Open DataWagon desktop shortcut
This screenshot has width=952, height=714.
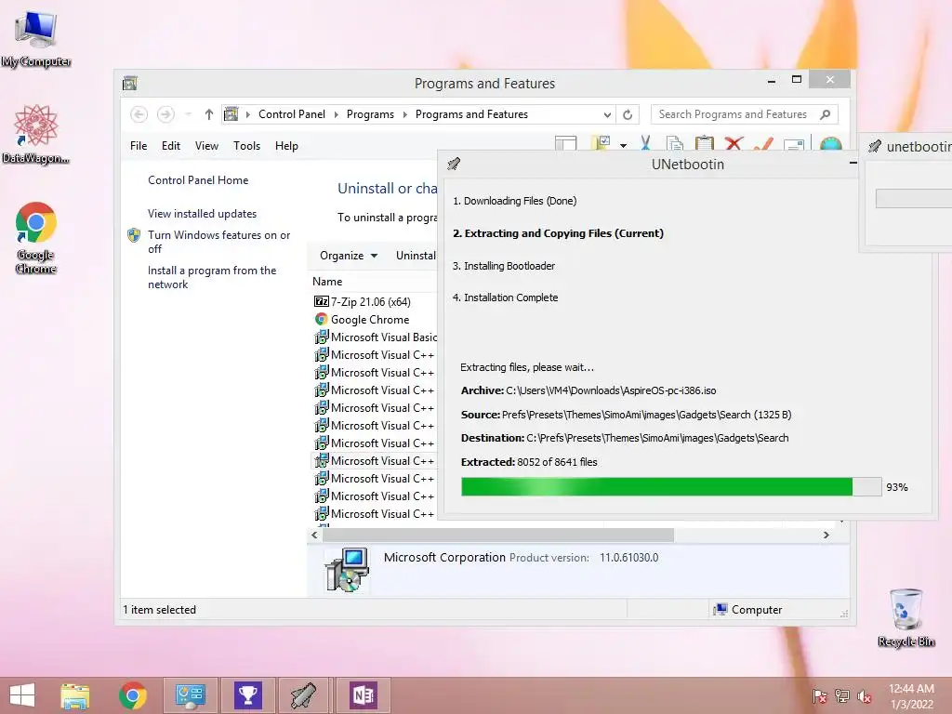[x=36, y=134]
